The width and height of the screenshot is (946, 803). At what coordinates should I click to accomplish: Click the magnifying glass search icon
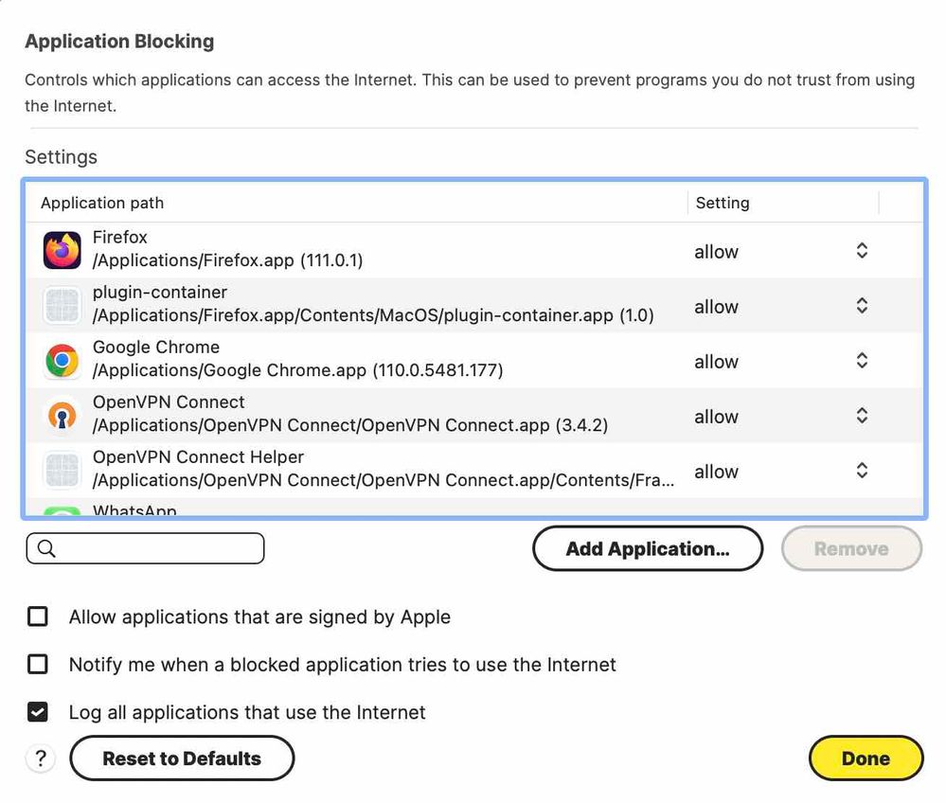(x=45, y=549)
